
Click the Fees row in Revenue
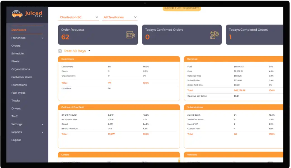coord(235,71)
